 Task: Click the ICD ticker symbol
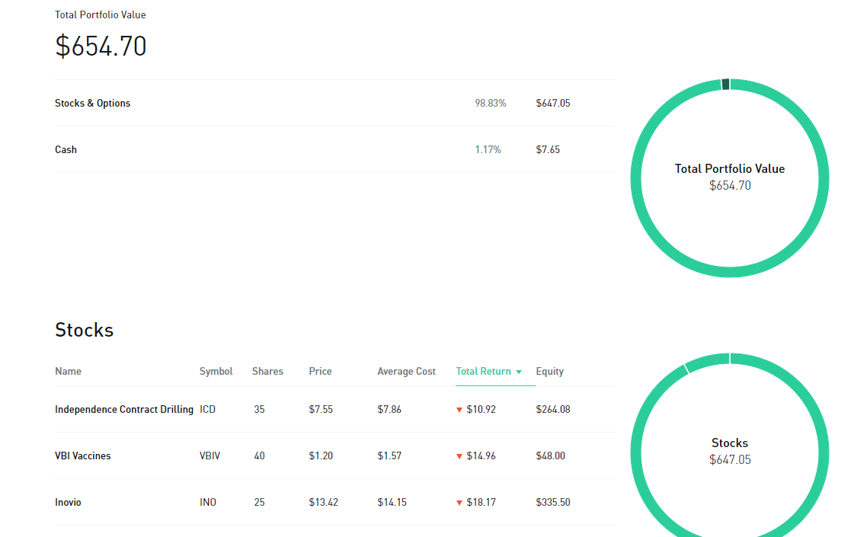(207, 410)
